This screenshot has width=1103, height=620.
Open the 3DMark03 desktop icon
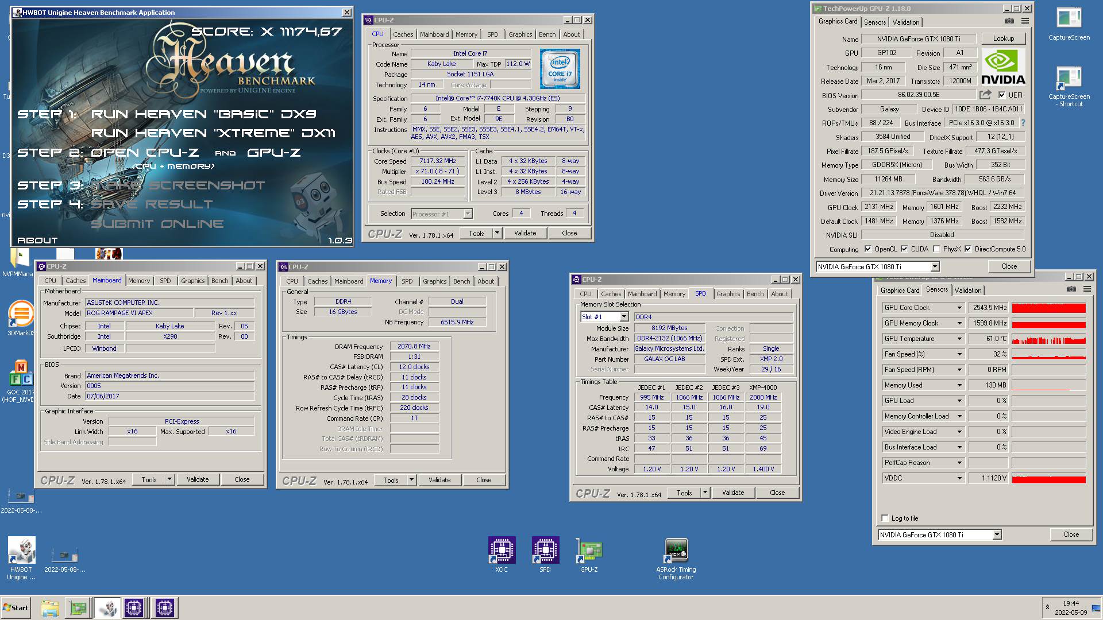tap(21, 319)
